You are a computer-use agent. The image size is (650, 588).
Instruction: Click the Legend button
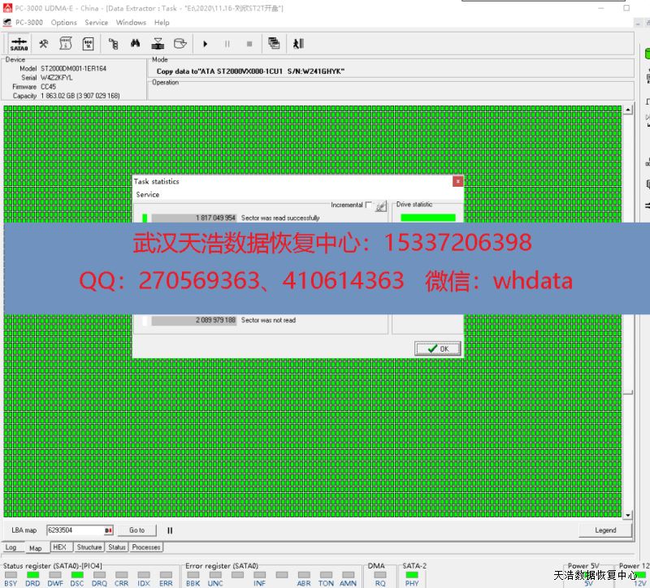[x=605, y=530]
